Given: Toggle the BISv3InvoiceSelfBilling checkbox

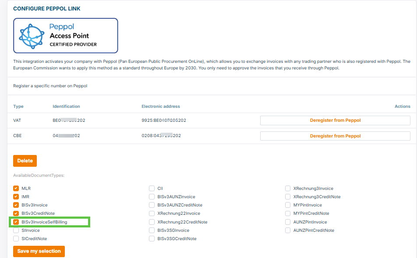Looking at the screenshot, I should click(16, 222).
